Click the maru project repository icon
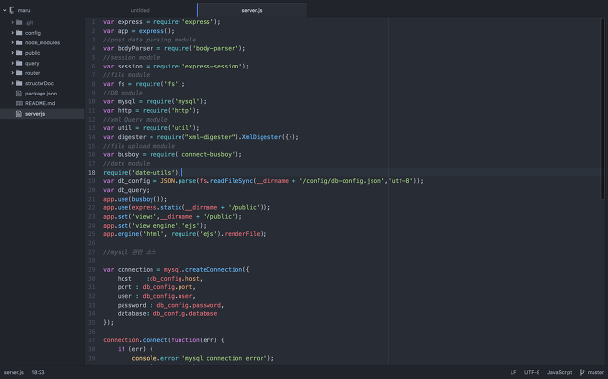Image resolution: width=608 pixels, height=379 pixels. pyautogui.click(x=12, y=10)
